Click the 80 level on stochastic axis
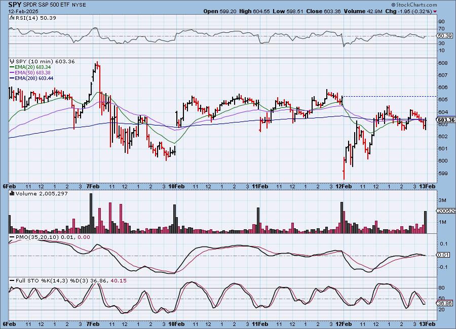Screen dimensions: 456x329 pos(441,287)
